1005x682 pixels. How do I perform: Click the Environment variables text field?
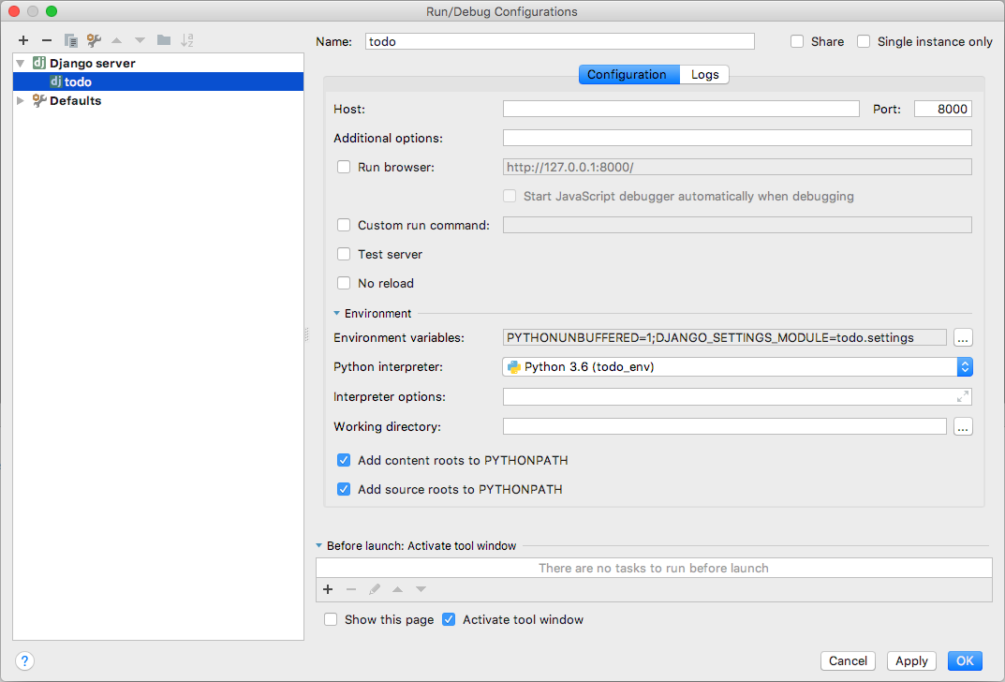click(x=724, y=338)
